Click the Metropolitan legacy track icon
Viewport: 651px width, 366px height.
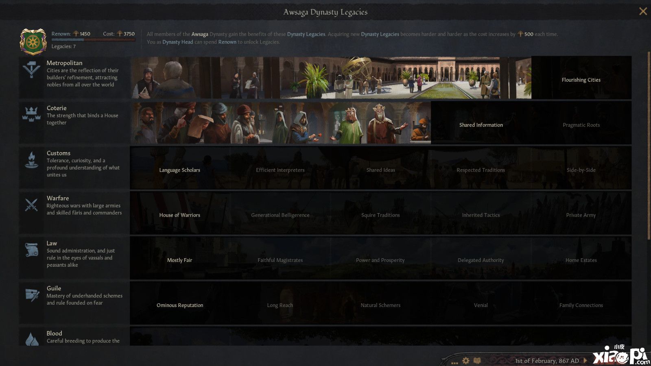pyautogui.click(x=31, y=70)
